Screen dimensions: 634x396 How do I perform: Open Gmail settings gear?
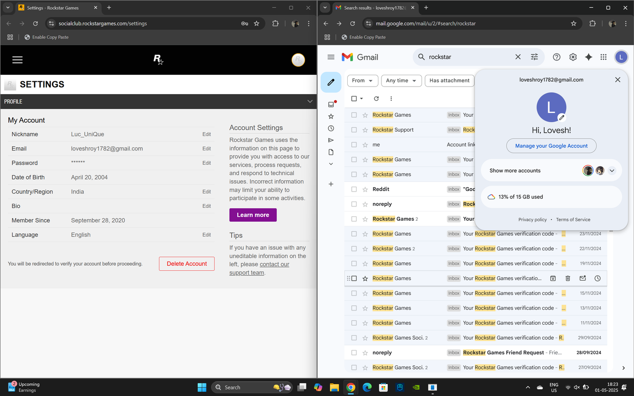573,57
